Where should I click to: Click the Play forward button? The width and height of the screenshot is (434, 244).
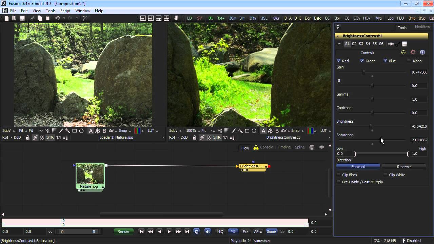pyautogui.click(x=169, y=231)
